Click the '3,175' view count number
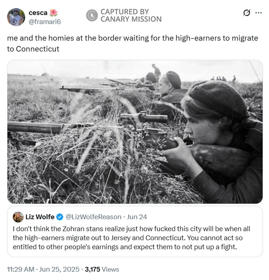The height and width of the screenshot is (280, 269). (x=92, y=269)
